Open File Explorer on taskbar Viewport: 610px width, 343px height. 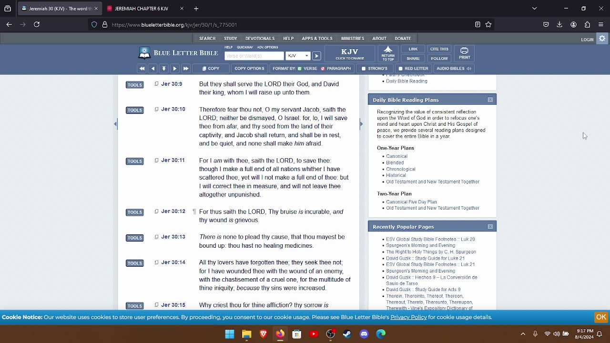point(246,334)
